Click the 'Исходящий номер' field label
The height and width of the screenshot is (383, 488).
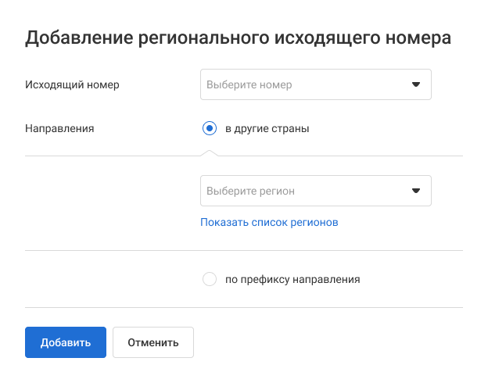pyautogui.click(x=72, y=84)
